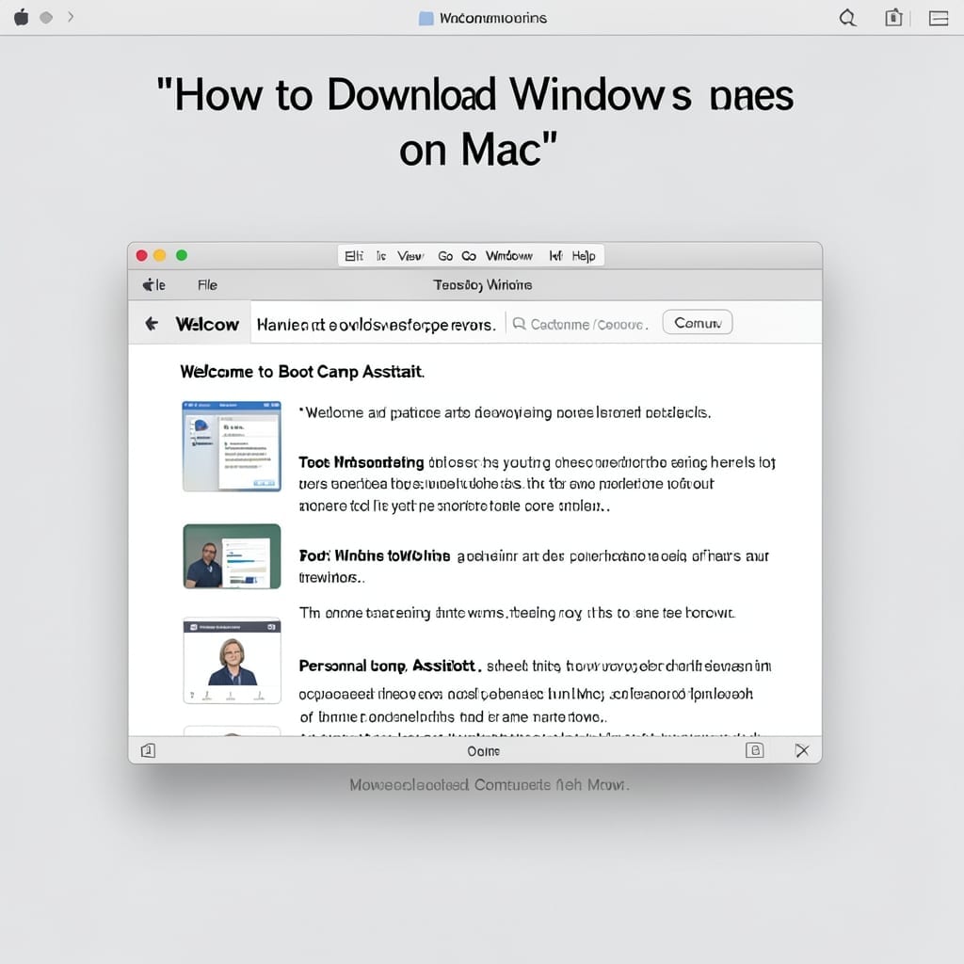
Task: Click the document icon in the window footer
Action: (755, 750)
